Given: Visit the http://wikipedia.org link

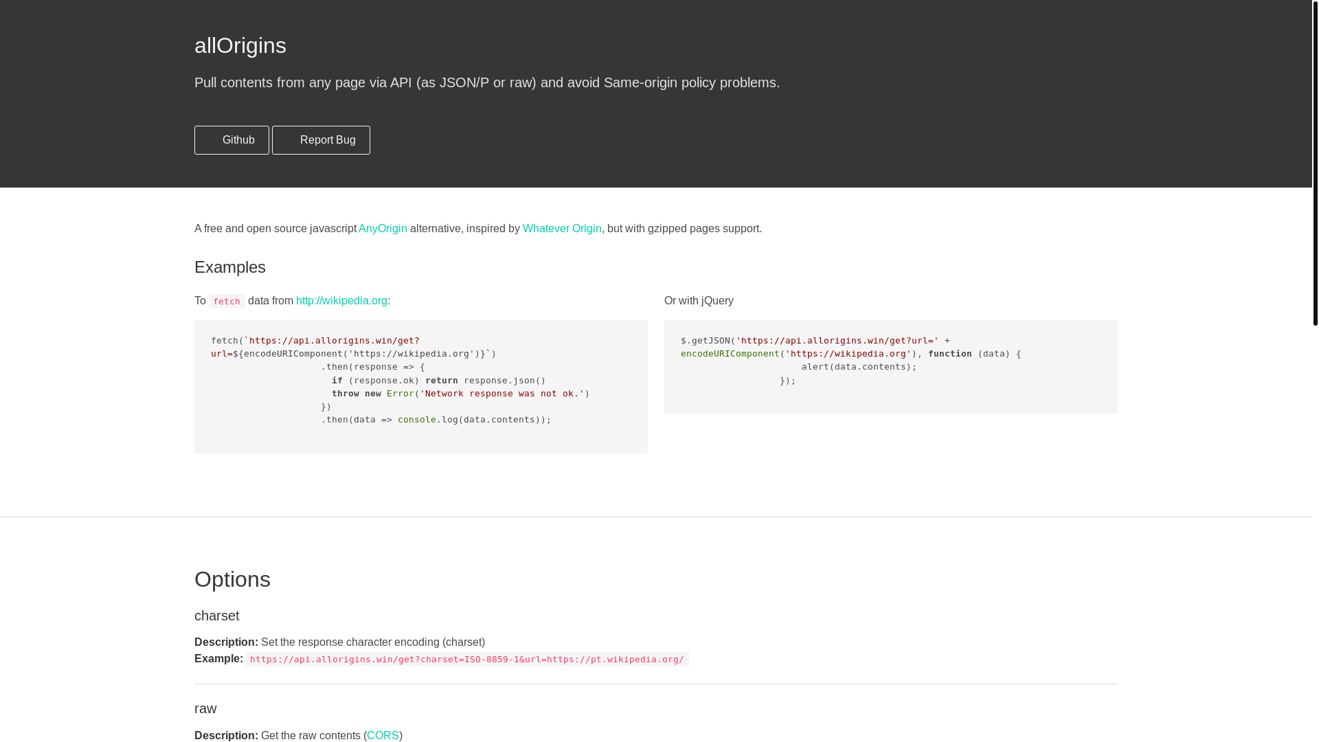Looking at the screenshot, I should pyautogui.click(x=341, y=301).
